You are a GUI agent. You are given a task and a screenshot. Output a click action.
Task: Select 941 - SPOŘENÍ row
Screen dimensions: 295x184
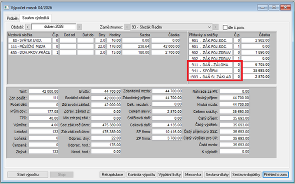click(x=210, y=71)
